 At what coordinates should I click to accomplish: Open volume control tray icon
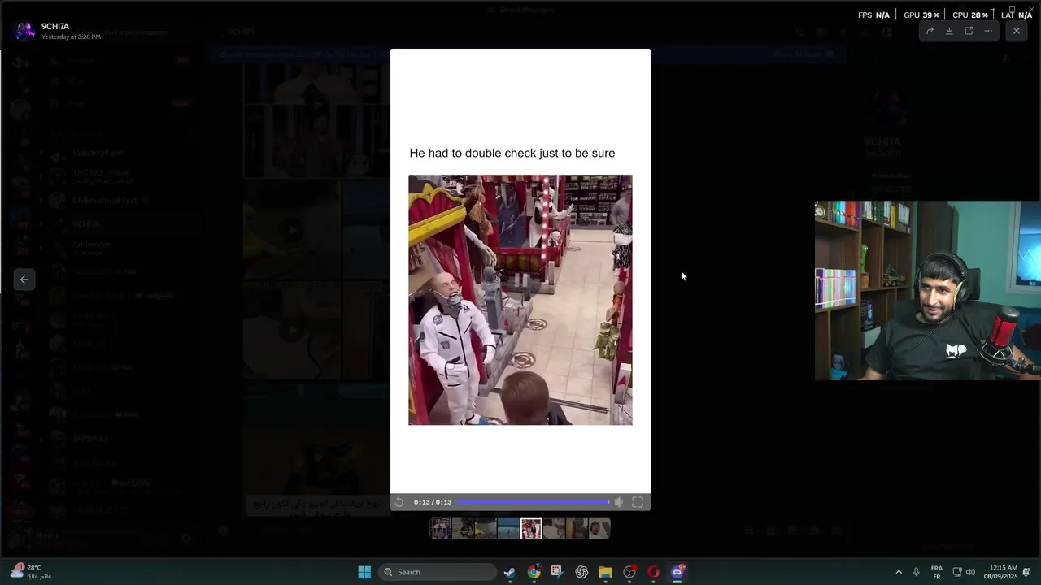click(x=970, y=572)
